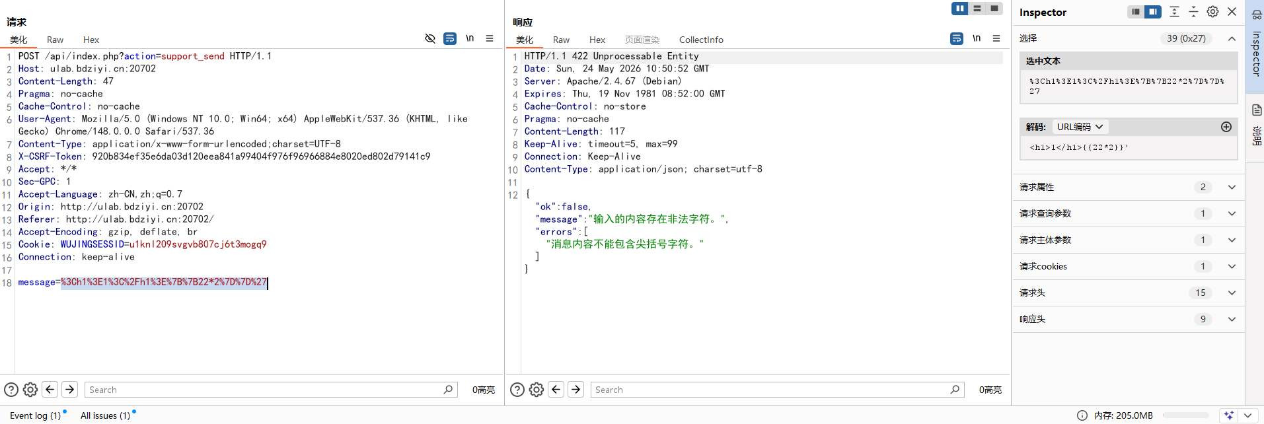This screenshot has height=424, width=1264.
Task: Open request search settings gear
Action: point(30,390)
